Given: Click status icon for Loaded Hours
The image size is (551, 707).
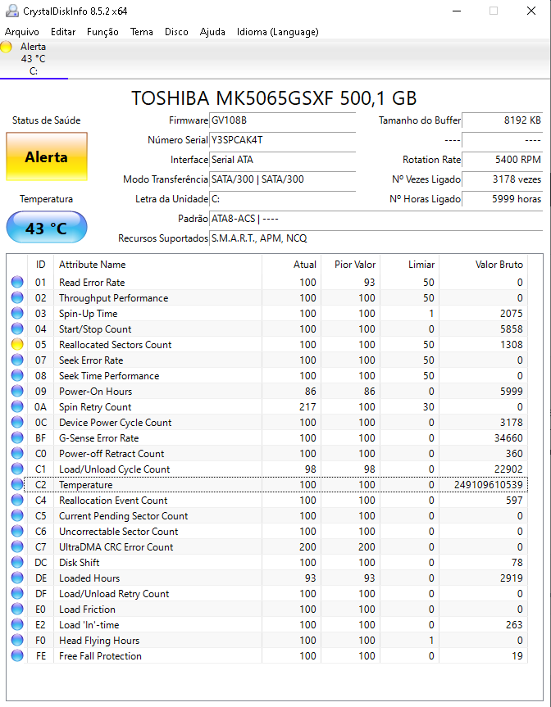Looking at the screenshot, I should coord(17,578).
